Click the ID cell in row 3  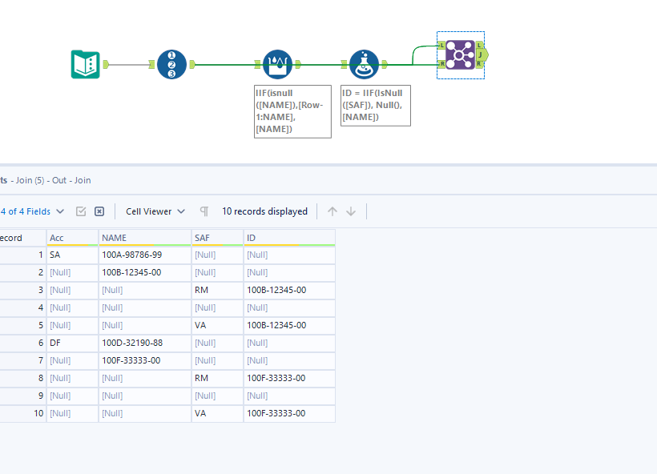tap(289, 290)
